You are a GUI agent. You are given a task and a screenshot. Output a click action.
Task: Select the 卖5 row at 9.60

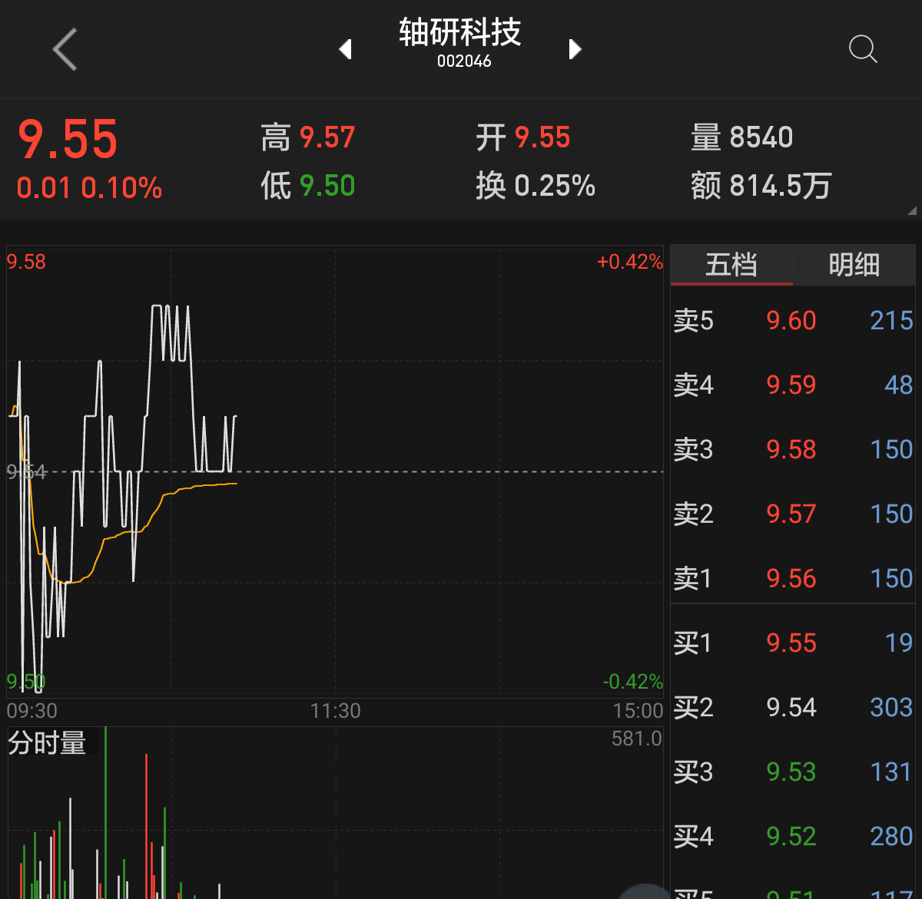click(793, 320)
